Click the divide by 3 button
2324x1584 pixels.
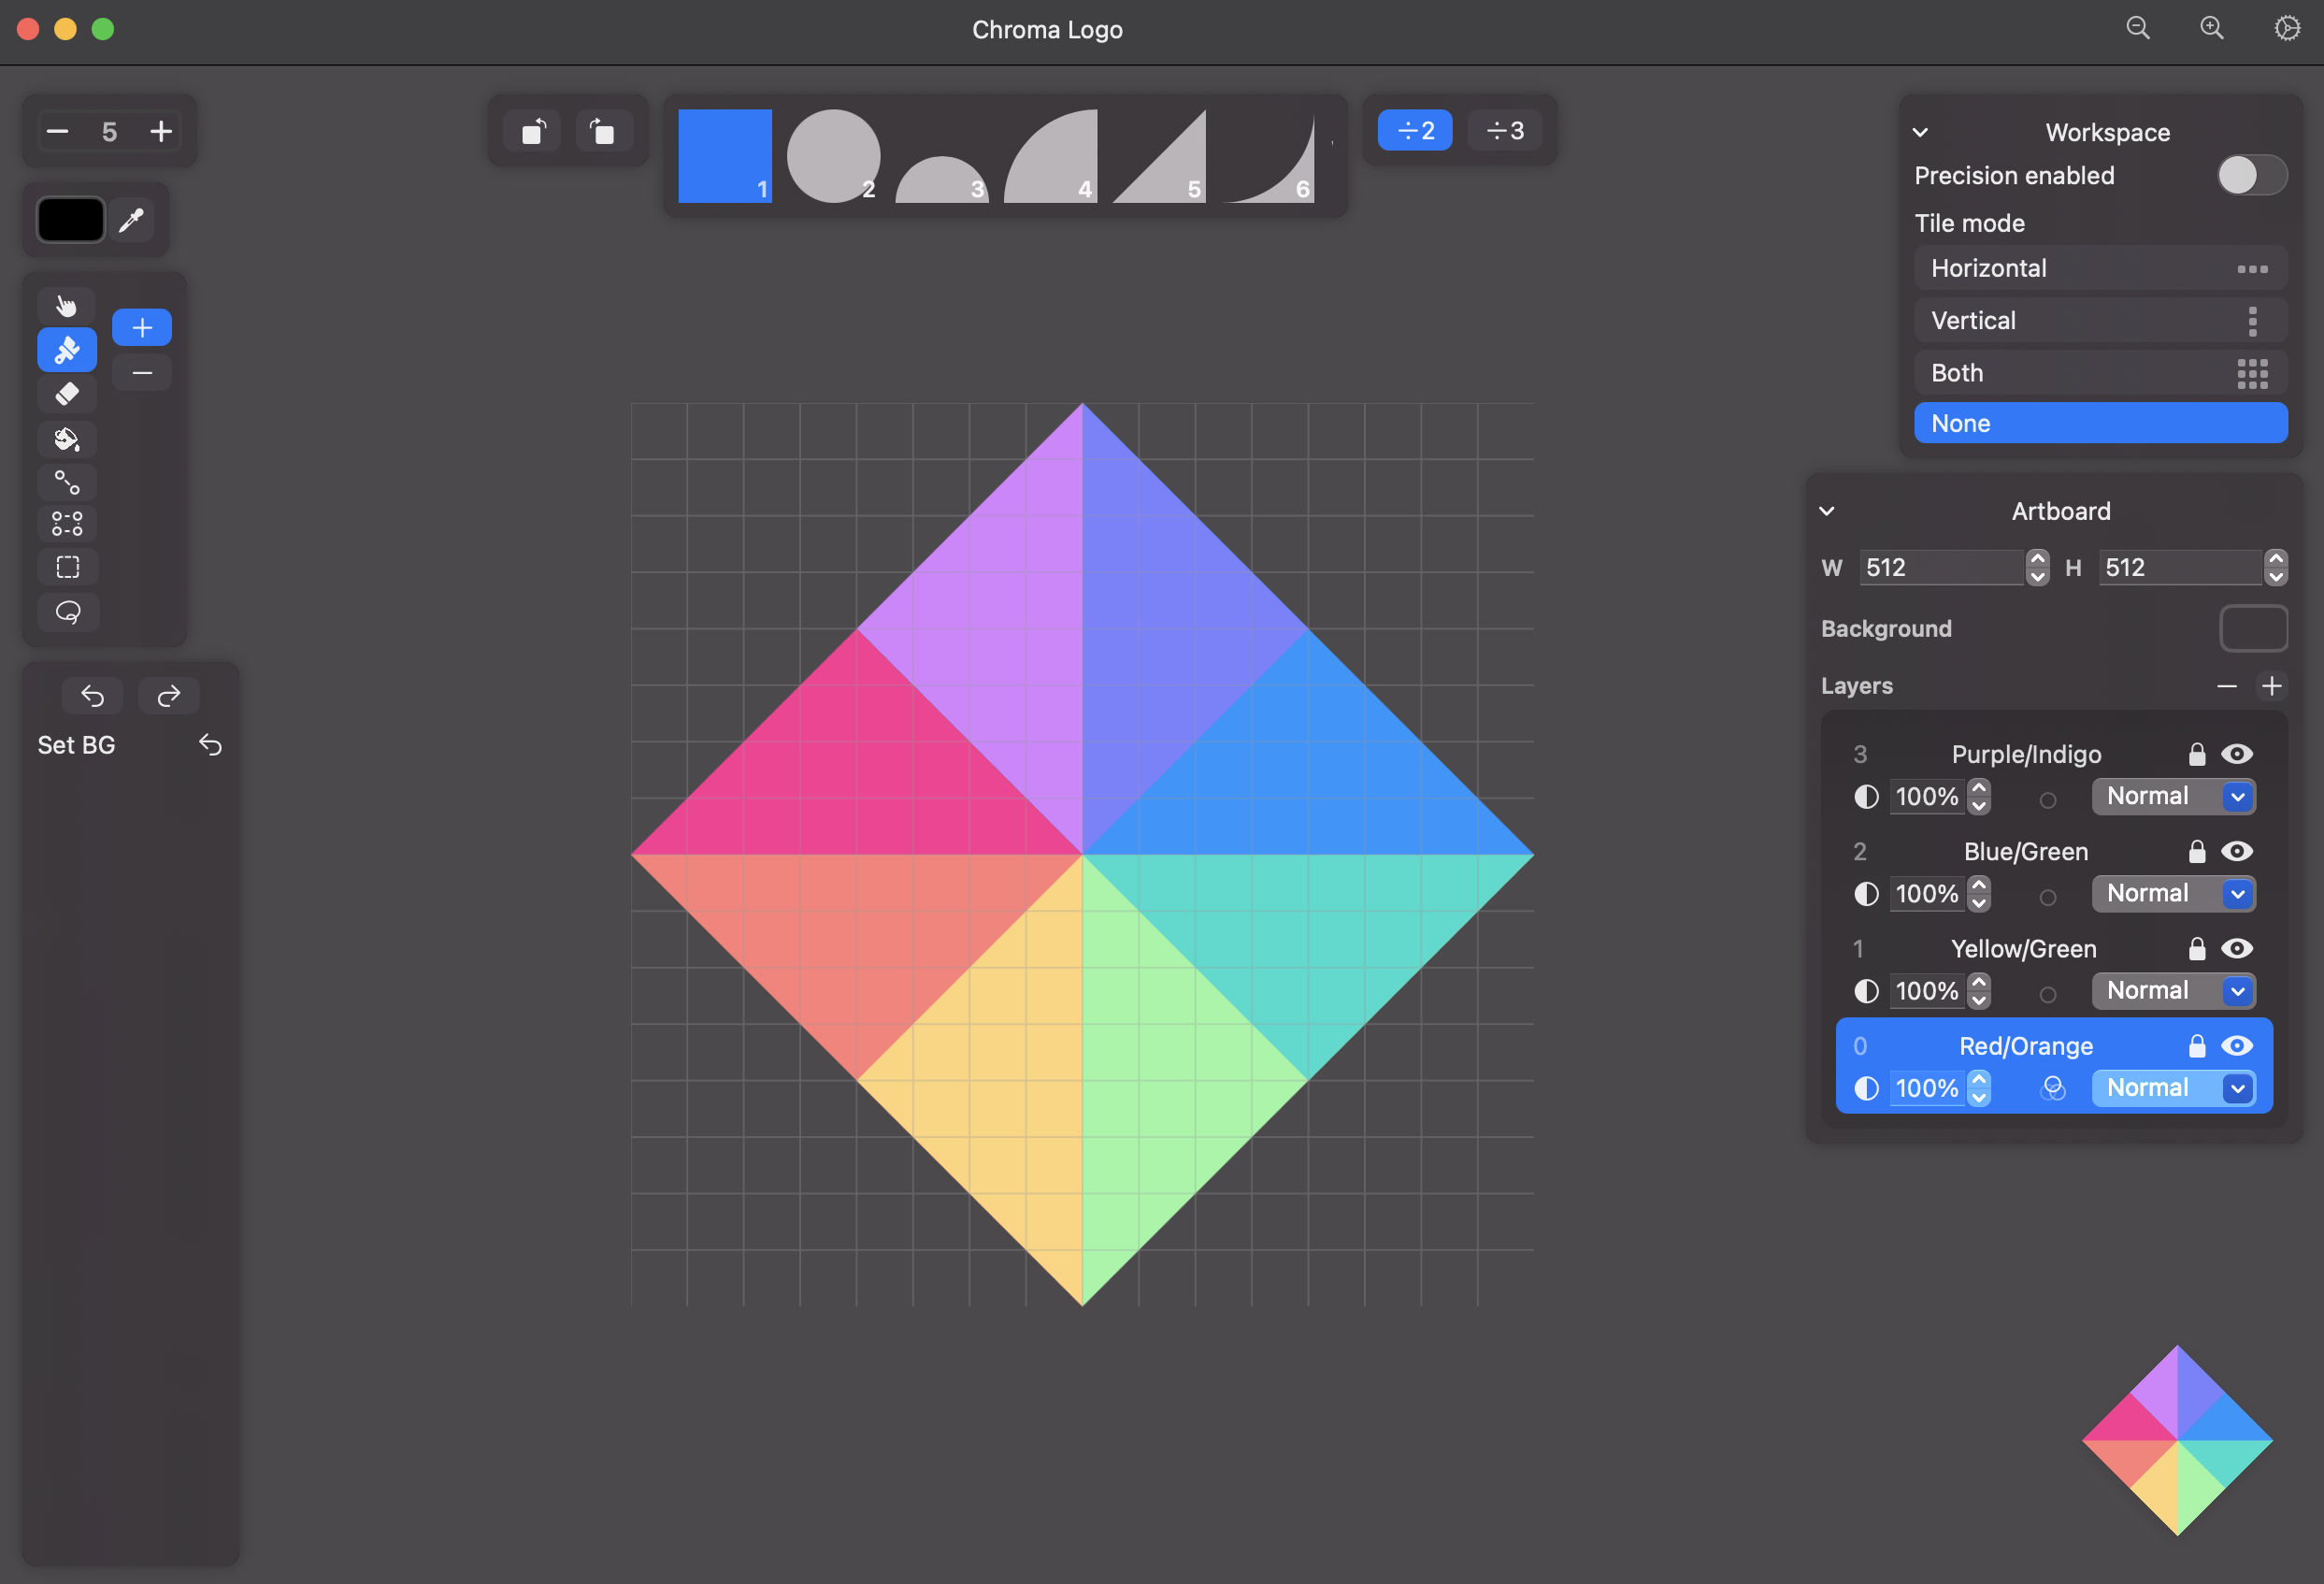tap(1504, 131)
